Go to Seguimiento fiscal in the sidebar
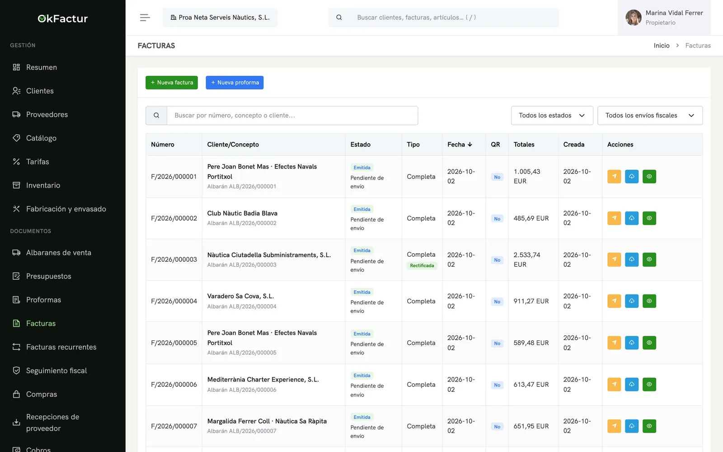The width and height of the screenshot is (723, 452). click(x=56, y=371)
